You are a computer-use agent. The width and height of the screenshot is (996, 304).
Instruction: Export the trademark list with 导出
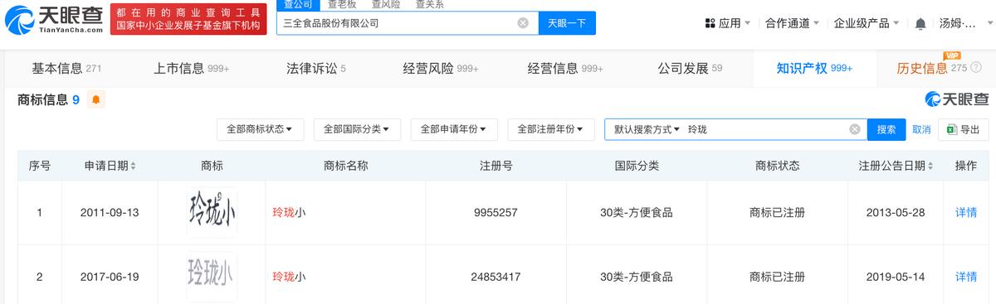963,129
